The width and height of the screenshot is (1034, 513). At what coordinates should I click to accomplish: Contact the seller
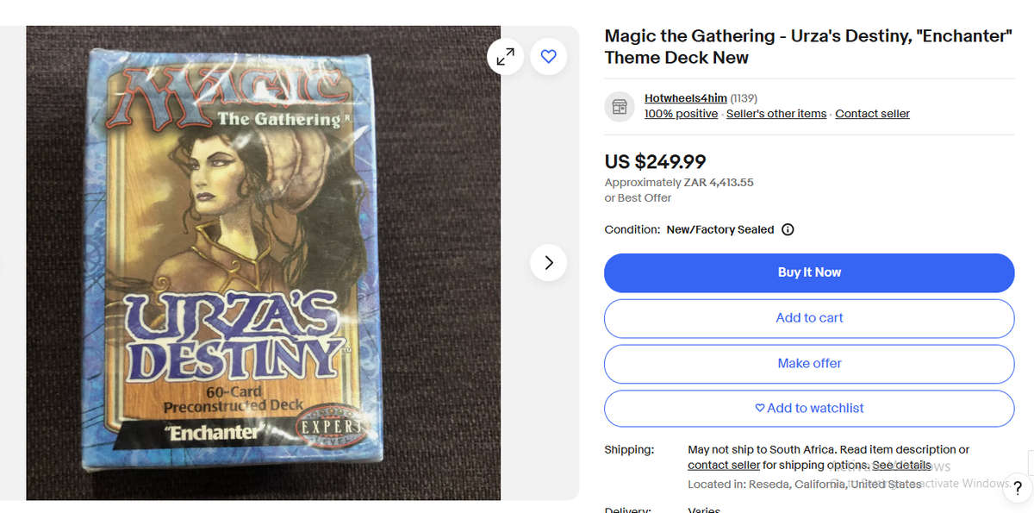pyautogui.click(x=872, y=113)
